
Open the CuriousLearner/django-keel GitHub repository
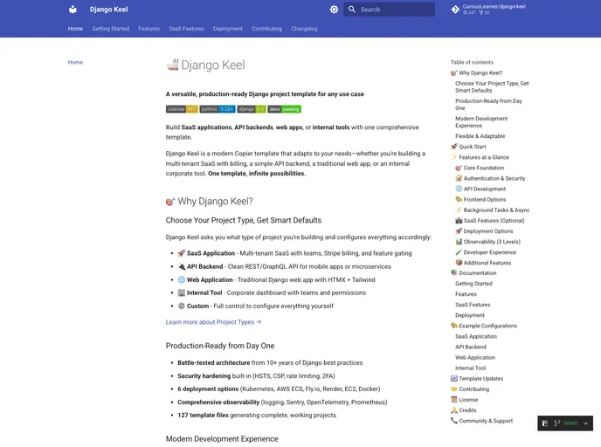[488, 10]
